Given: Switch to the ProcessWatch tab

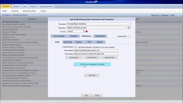Looking at the screenshot, I should [x=59, y=36].
